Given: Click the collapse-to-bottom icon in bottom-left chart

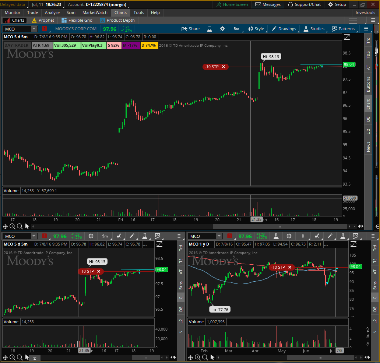Looking at the screenshot, I should coord(35,358).
